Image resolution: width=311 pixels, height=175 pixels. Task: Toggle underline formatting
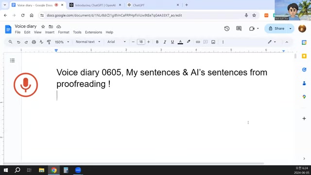[173, 42]
